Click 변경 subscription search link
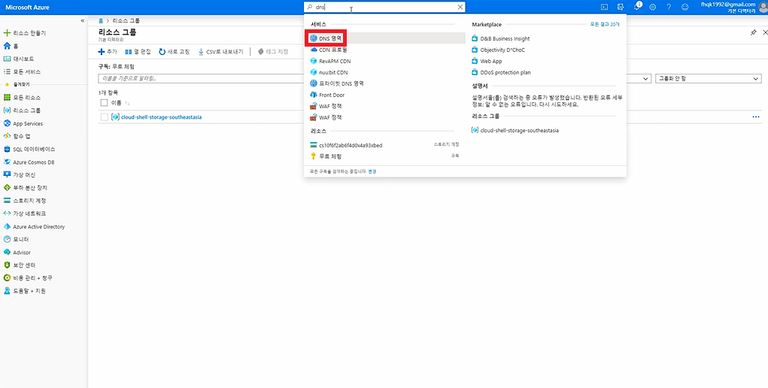768x388 pixels. 372,171
